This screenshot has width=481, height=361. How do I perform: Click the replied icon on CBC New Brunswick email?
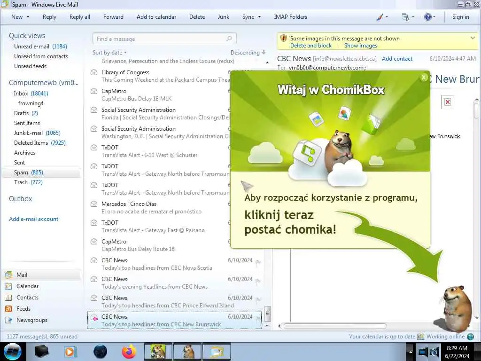coord(94,318)
